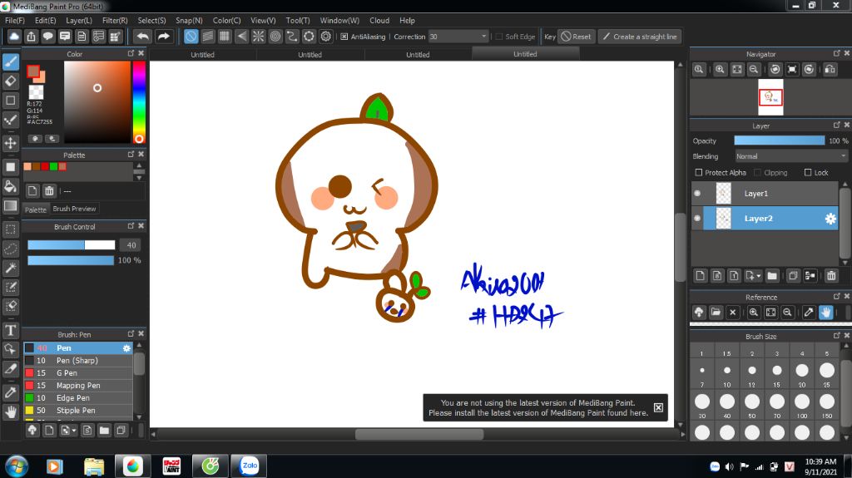Open the Cloud menu
Screen dimensions: 852x478
379,21
